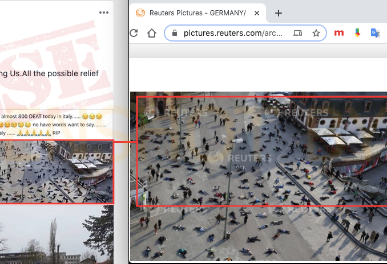Screen dimensions: 387x264
Task: Close the Reuters Pictures tab
Action: pyautogui.click(x=257, y=13)
